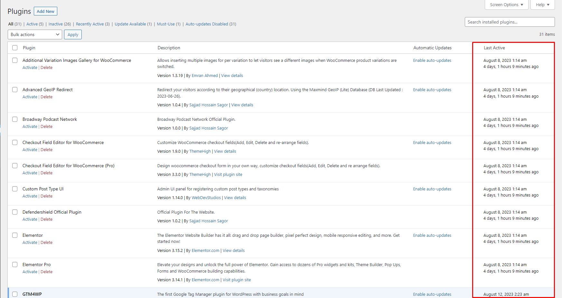562x298 pixels.
Task: Enable auto-updates for Custom Post Type UI
Action: click(432, 189)
